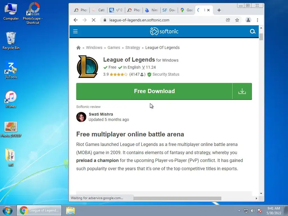The width and height of the screenshot is (288, 216).
Task: Select the MS folder on desktop
Action: [x=11, y=157]
